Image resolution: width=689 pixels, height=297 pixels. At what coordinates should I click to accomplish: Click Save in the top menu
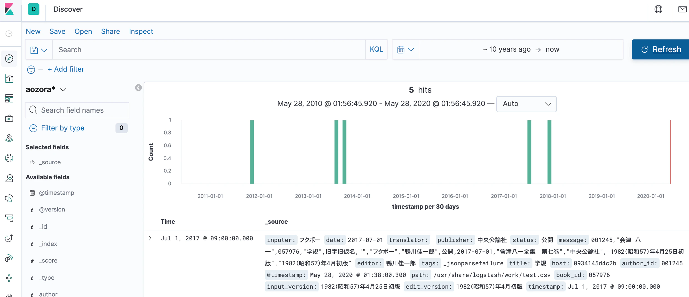click(x=57, y=31)
